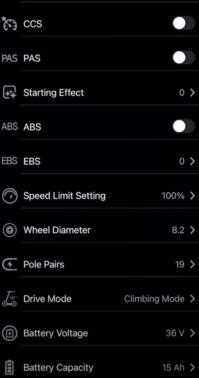Switch on the ABS toggle
Viewport: 199px width, 378px height.
pos(184,127)
